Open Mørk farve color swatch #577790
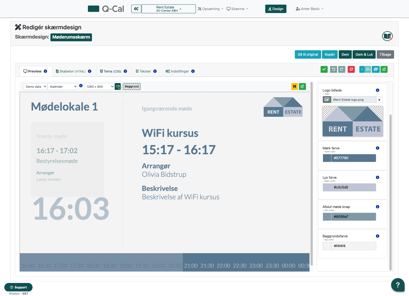This screenshot has width=409, height=296. (x=327, y=158)
